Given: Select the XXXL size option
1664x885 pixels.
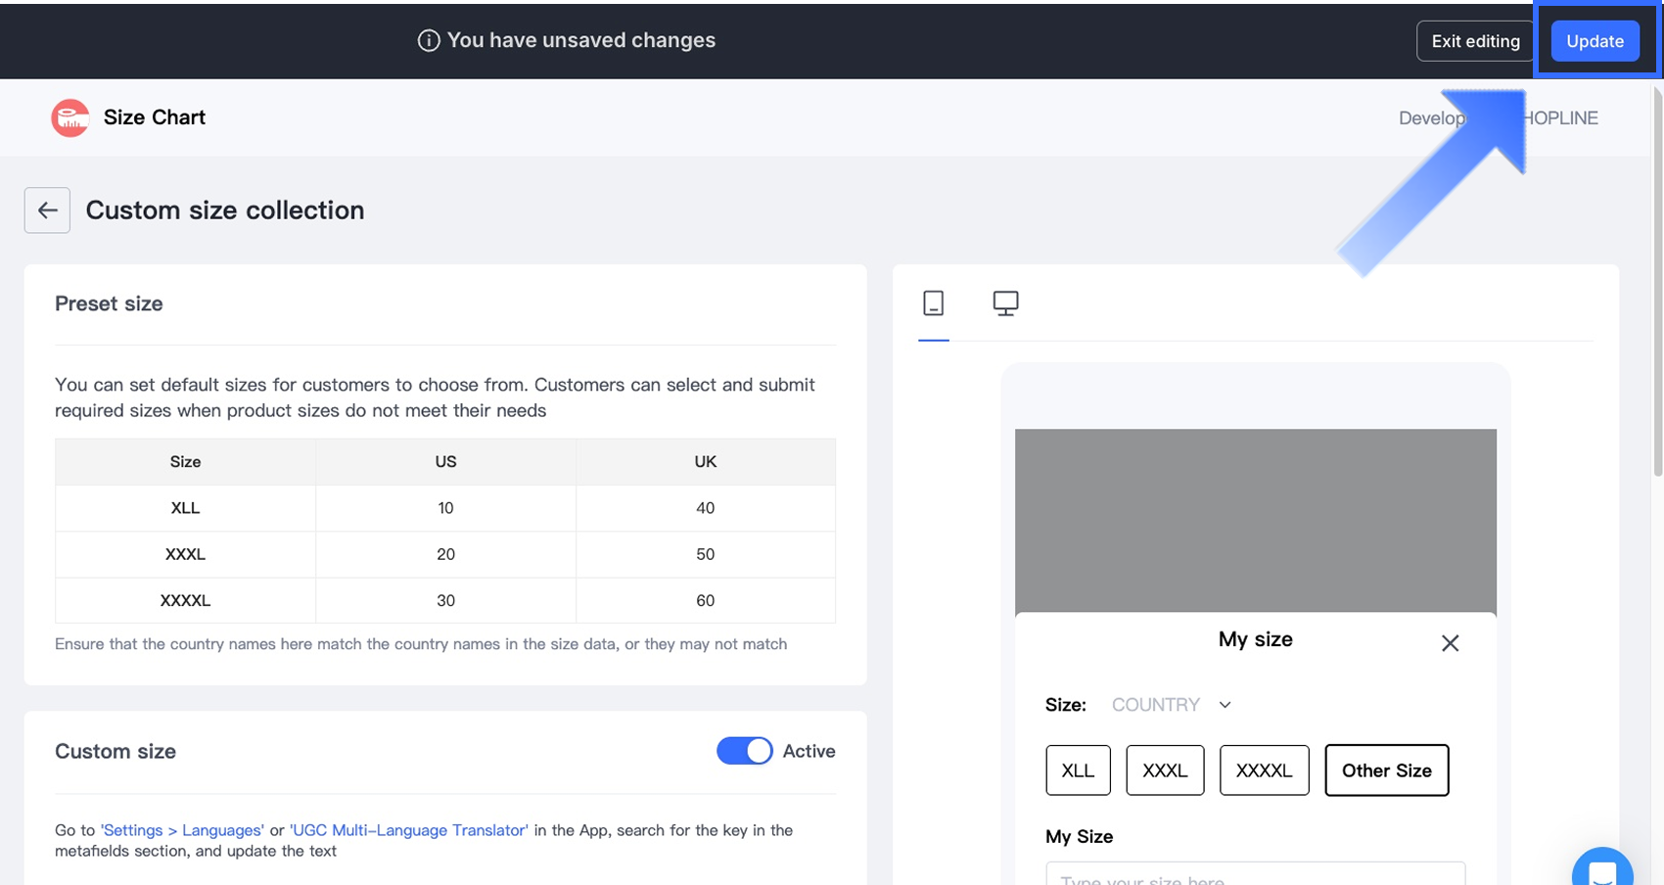Looking at the screenshot, I should click(1165, 770).
